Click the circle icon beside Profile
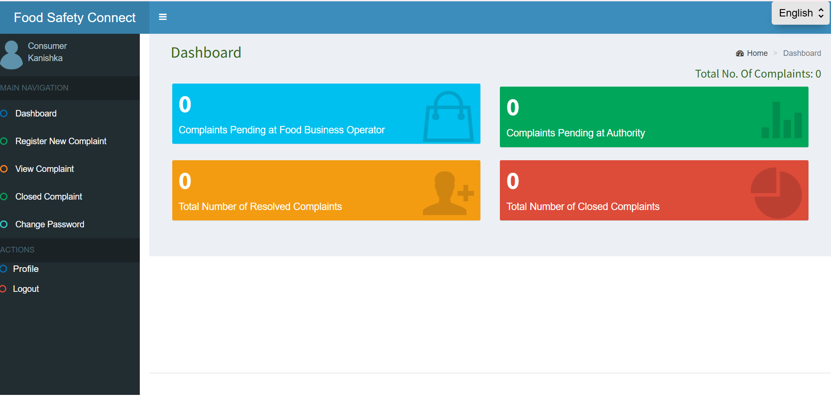 pyautogui.click(x=3, y=269)
